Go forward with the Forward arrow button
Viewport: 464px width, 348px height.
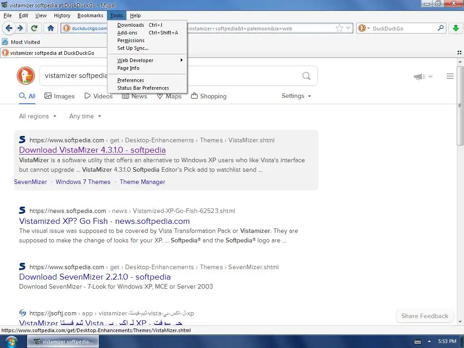point(20,29)
